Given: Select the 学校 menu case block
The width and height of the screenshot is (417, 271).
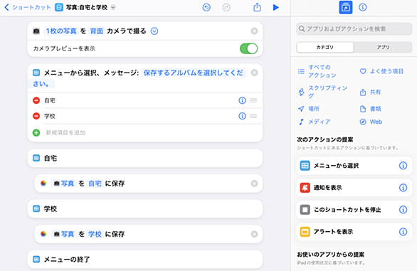Looking at the screenshot, I should coord(145,209).
